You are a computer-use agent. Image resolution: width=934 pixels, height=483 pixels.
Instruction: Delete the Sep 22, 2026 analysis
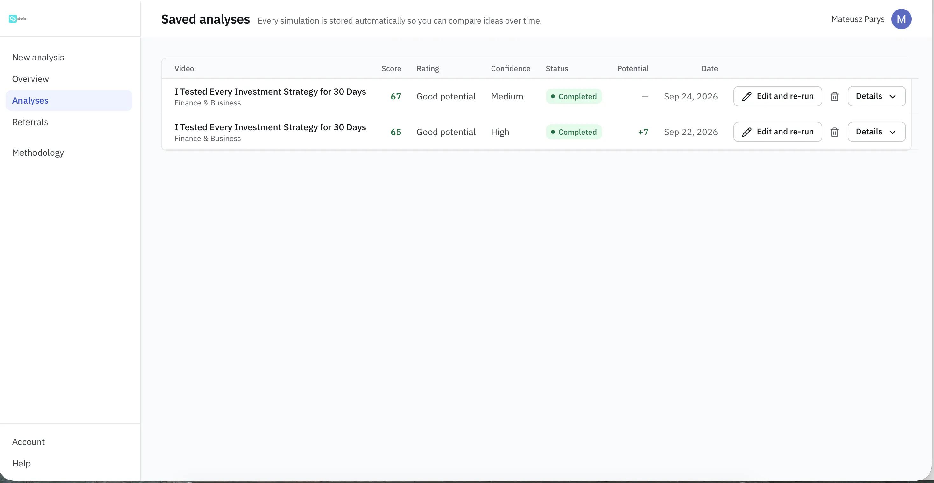(x=834, y=132)
